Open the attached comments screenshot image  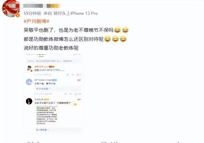(54, 94)
